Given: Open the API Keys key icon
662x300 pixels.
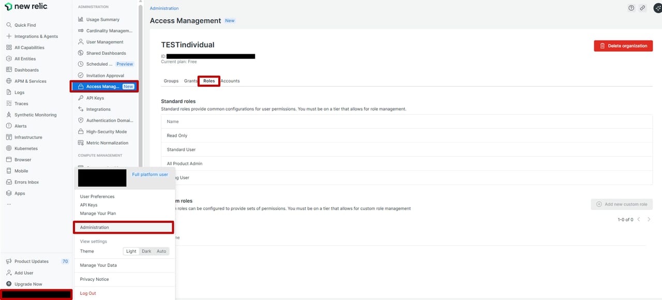Looking at the screenshot, I should 81,98.
